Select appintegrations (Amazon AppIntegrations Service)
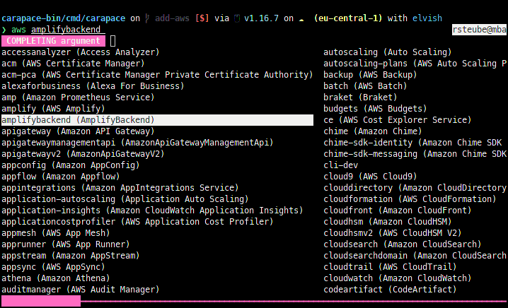Image resolution: width=508 pixels, height=308 pixels. click(120, 188)
